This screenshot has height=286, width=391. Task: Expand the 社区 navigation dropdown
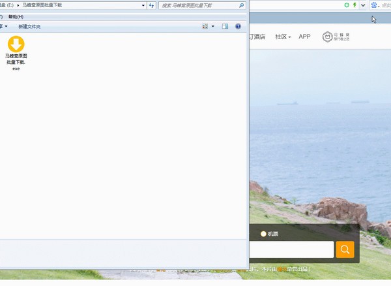point(283,37)
